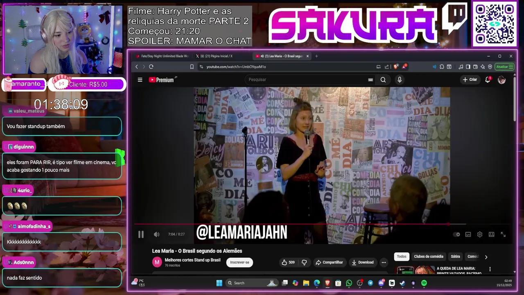The width and height of the screenshot is (524, 295).
Task: Open the YouTube account avatar menu
Action: point(501,80)
